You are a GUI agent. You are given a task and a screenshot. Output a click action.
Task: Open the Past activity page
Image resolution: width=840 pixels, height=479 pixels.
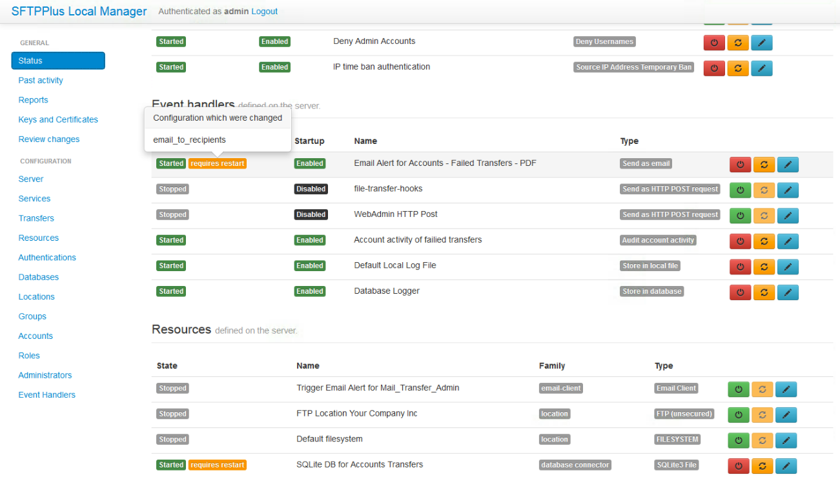[41, 81]
